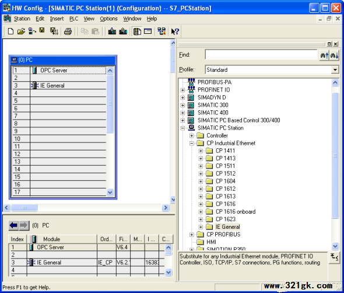Open the Profile Standard dropdown
This screenshot has width=344, height=293.
click(x=335, y=70)
